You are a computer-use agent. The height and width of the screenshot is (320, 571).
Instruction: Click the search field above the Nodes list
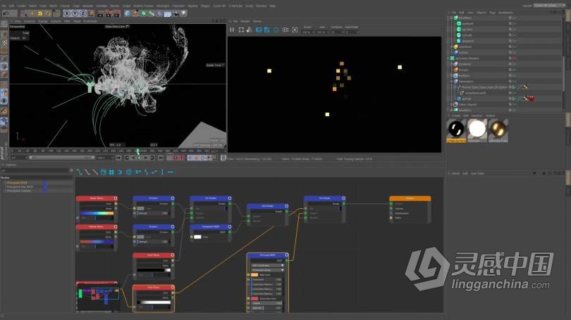(35, 170)
